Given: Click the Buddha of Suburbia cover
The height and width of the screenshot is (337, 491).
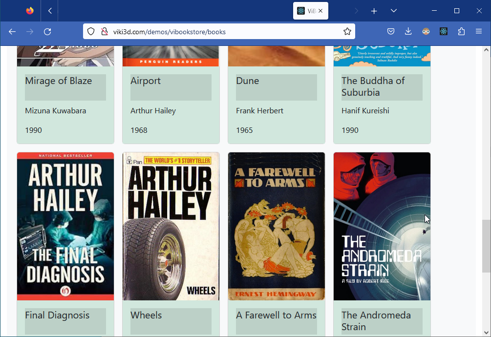Looking at the screenshot, I should 382,56.
